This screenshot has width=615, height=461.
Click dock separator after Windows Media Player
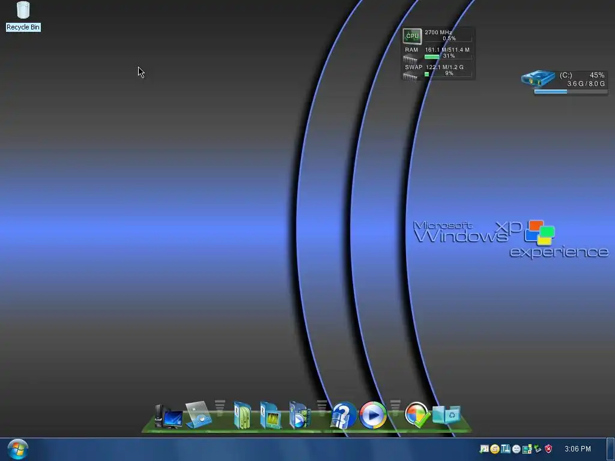tap(395, 408)
